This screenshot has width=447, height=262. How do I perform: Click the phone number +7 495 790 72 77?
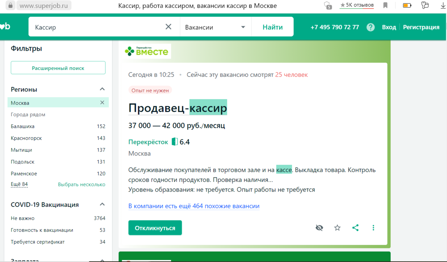click(x=335, y=27)
